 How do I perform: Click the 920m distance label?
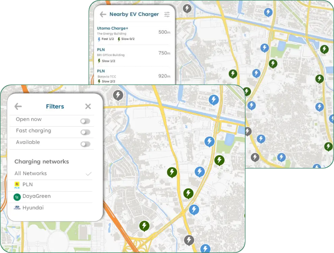click(164, 76)
